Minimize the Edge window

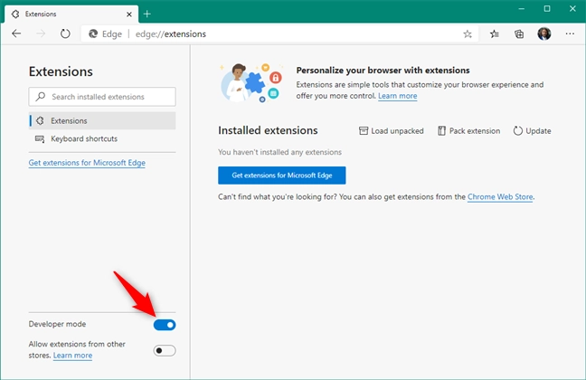pyautogui.click(x=522, y=9)
